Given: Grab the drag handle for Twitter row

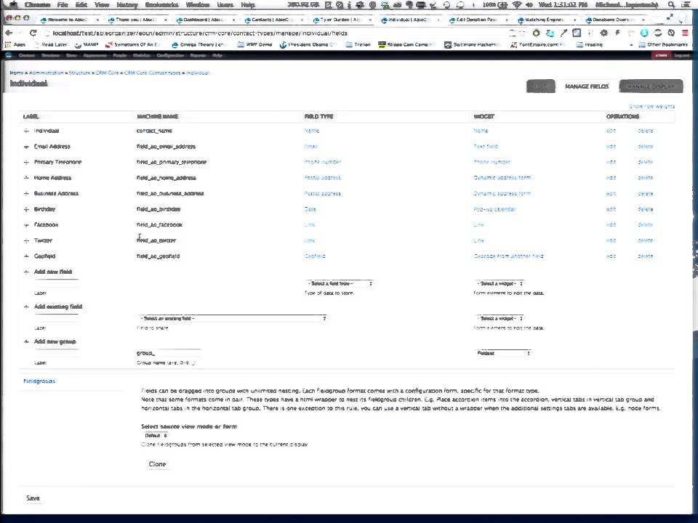Looking at the screenshot, I should [26, 240].
